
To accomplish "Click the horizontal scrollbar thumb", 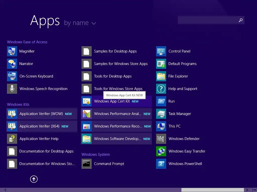I will click(213, 190).
